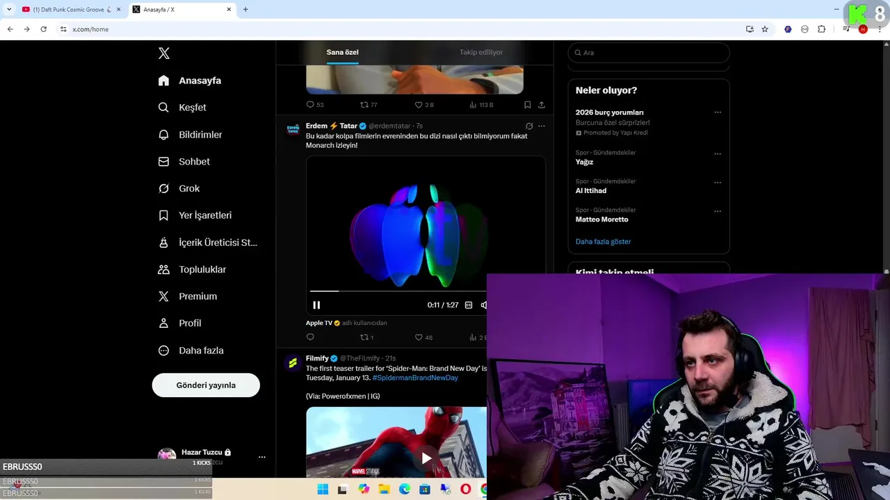Open the browser tab search dropdown

(8, 10)
